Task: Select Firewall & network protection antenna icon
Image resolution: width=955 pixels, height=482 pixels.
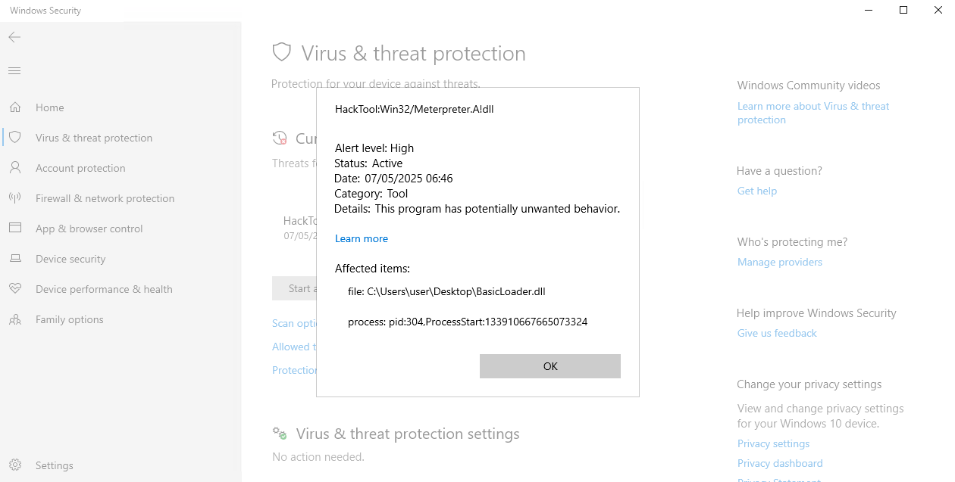Action: pos(15,198)
